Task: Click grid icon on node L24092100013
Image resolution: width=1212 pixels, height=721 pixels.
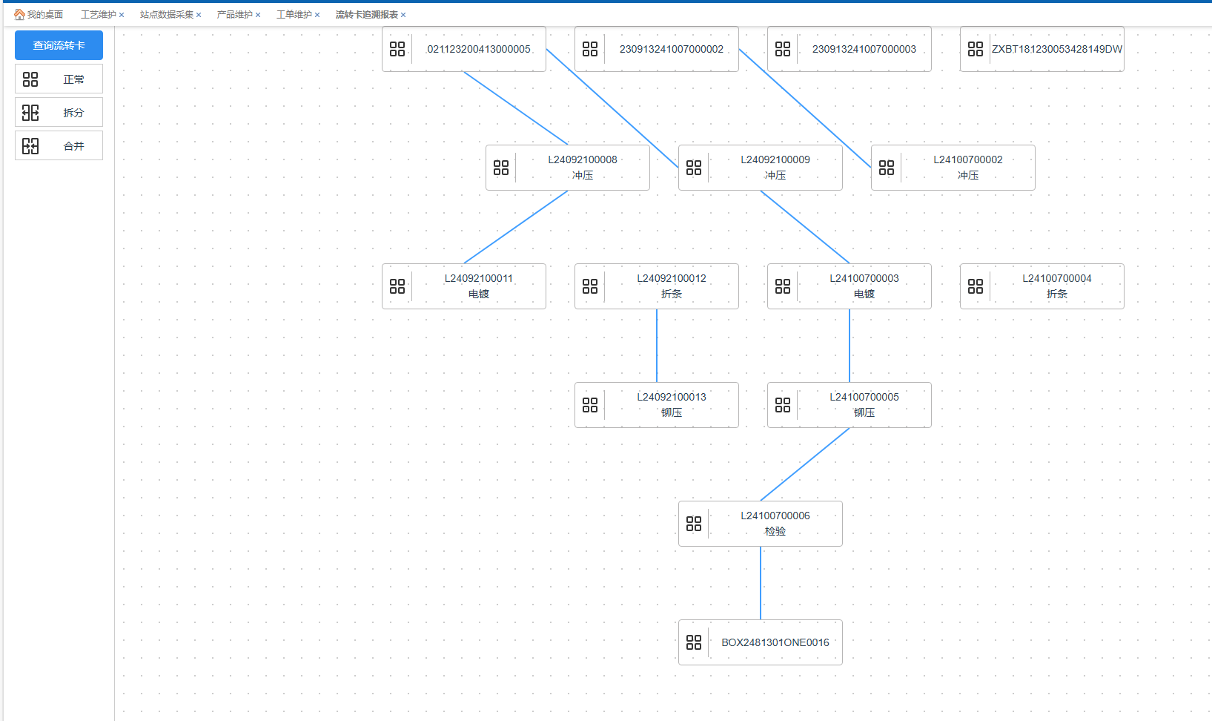Action: [x=590, y=405]
